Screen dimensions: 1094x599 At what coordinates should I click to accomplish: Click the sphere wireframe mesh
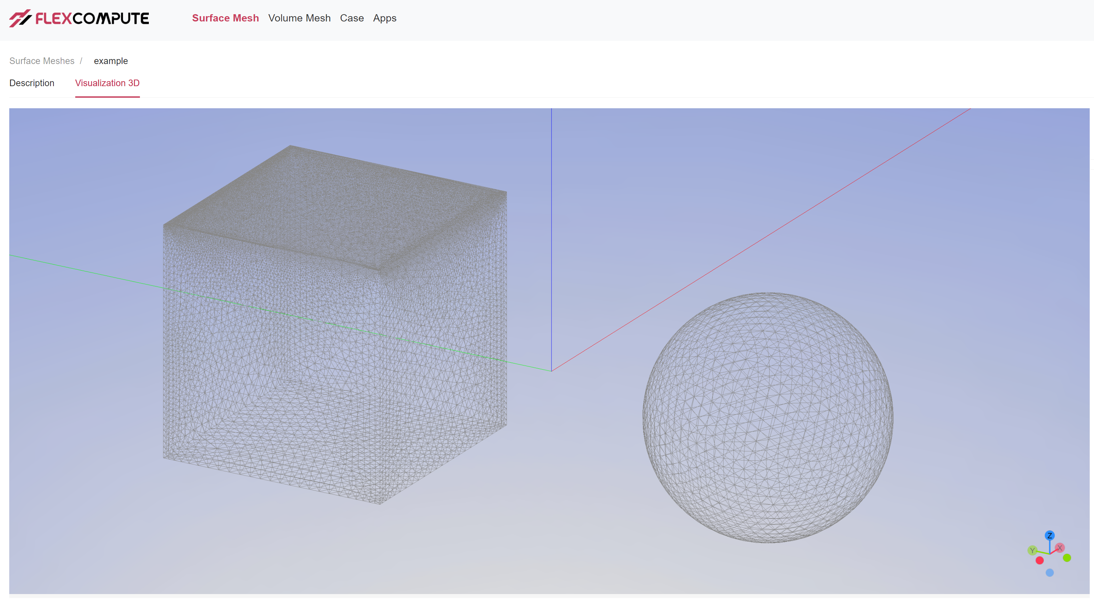[x=767, y=417]
